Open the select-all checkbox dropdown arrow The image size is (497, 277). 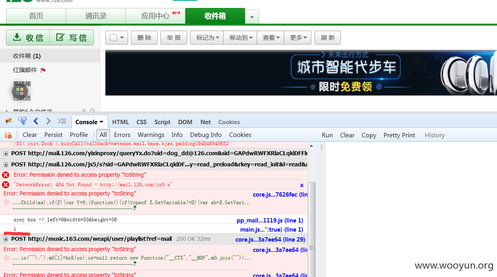pyautogui.click(x=122, y=38)
